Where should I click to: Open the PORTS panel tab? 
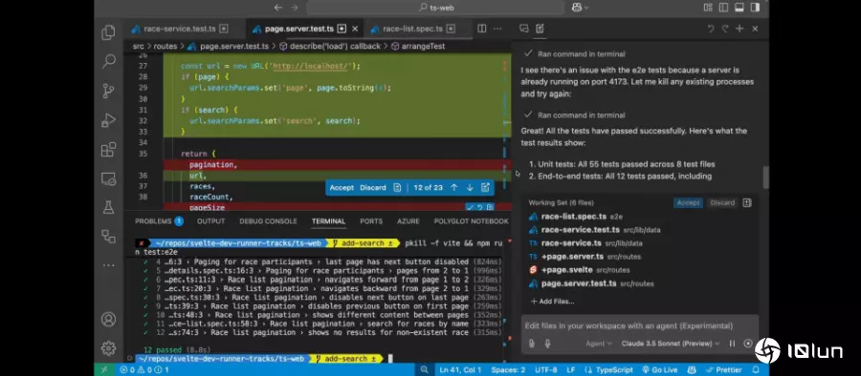pos(371,221)
